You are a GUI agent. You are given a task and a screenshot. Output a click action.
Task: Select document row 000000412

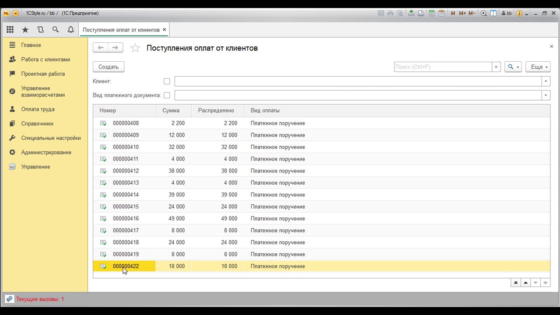[322, 171]
